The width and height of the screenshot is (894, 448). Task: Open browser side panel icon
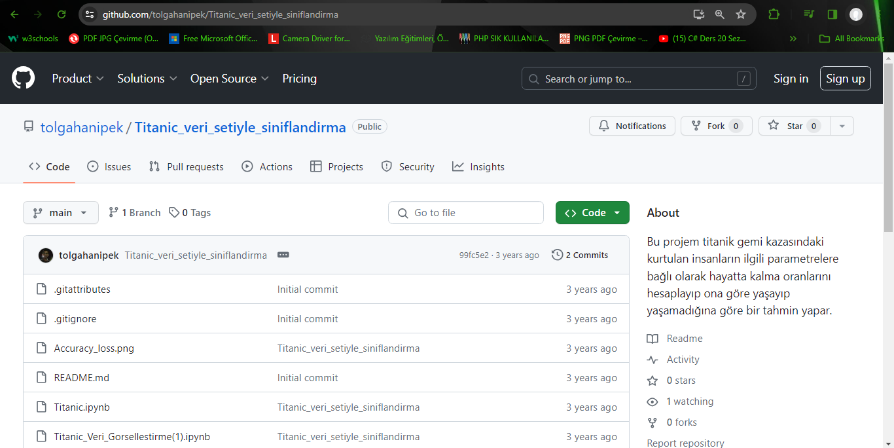pos(832,14)
